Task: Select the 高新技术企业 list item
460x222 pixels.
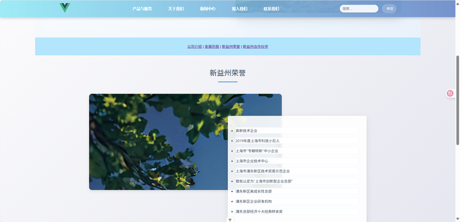Action: (297, 131)
